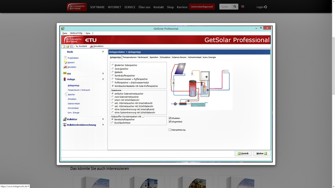Click the Ort section icon
The image size is (335, 188).
(x=64, y=74)
